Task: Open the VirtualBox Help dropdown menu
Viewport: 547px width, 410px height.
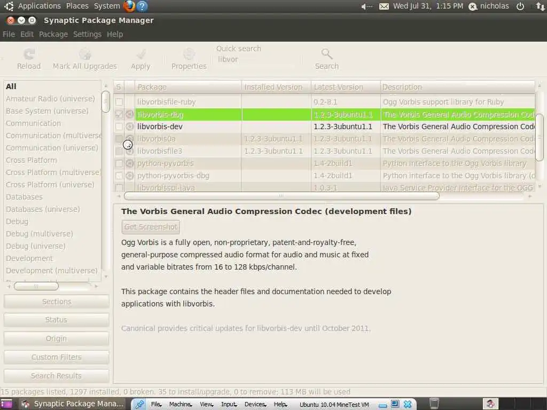Action: tap(280, 404)
